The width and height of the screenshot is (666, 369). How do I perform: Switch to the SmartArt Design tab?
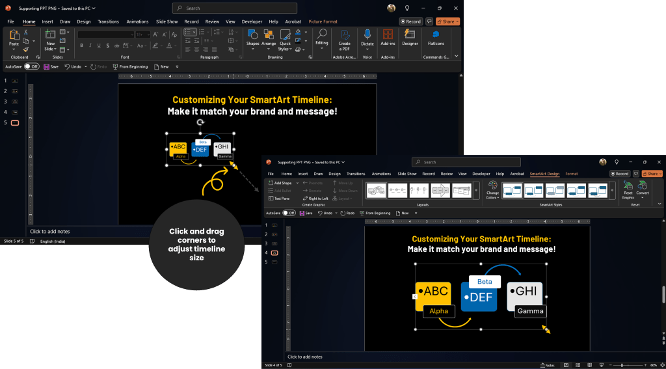(544, 174)
